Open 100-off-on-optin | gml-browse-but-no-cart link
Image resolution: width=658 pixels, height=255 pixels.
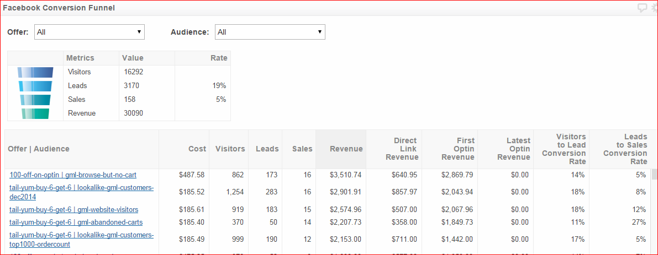(73, 175)
